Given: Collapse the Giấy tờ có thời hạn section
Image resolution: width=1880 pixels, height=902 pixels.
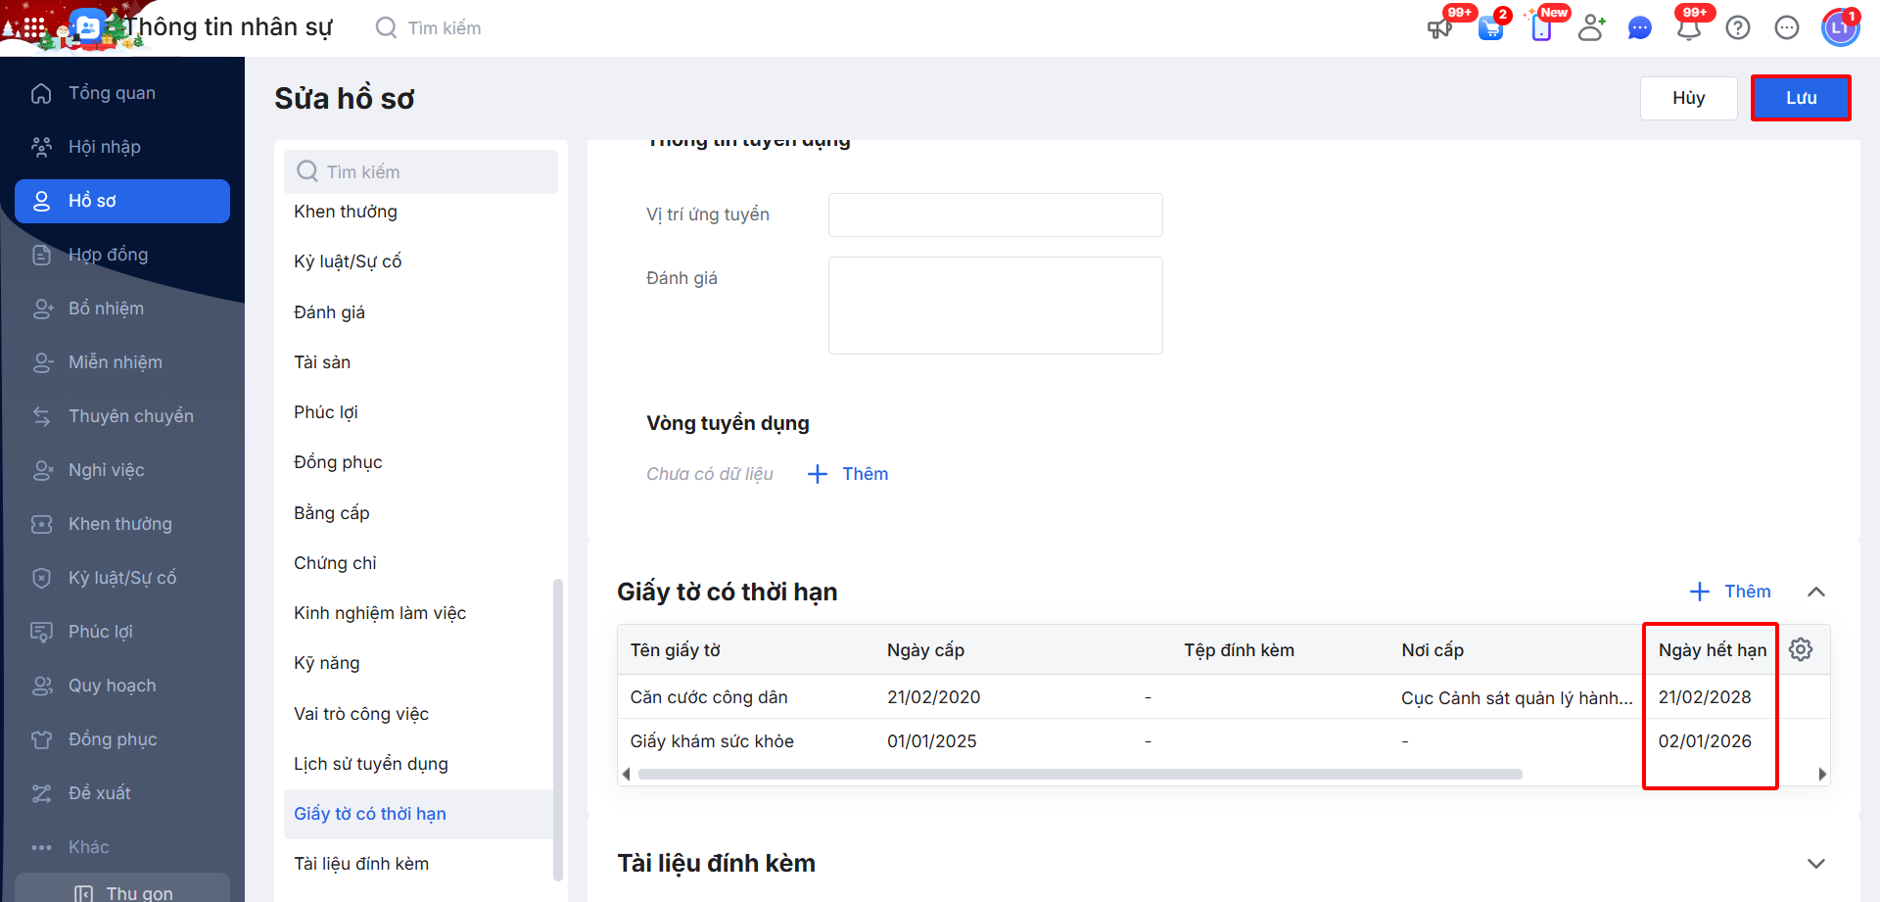Looking at the screenshot, I should 1816,592.
